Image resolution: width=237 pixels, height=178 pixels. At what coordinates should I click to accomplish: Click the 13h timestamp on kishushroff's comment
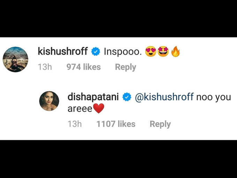pyautogui.click(x=45, y=67)
